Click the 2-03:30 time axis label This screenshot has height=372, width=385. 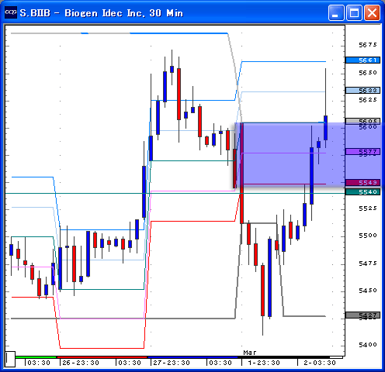click(320, 363)
